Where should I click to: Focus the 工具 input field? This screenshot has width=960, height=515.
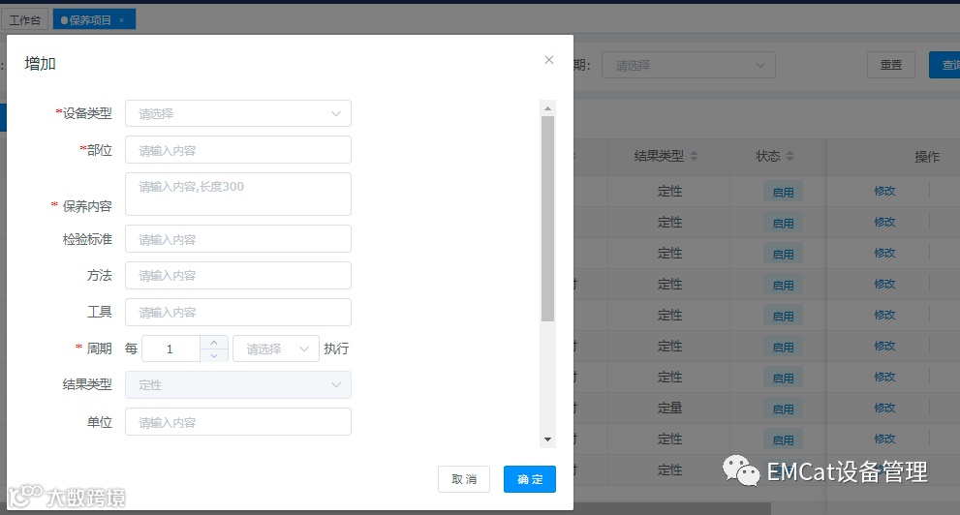tap(238, 312)
